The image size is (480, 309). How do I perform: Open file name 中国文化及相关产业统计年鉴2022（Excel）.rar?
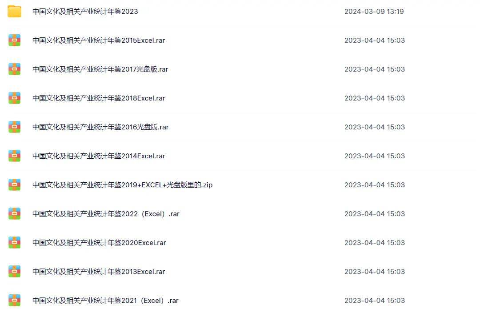coord(106,214)
